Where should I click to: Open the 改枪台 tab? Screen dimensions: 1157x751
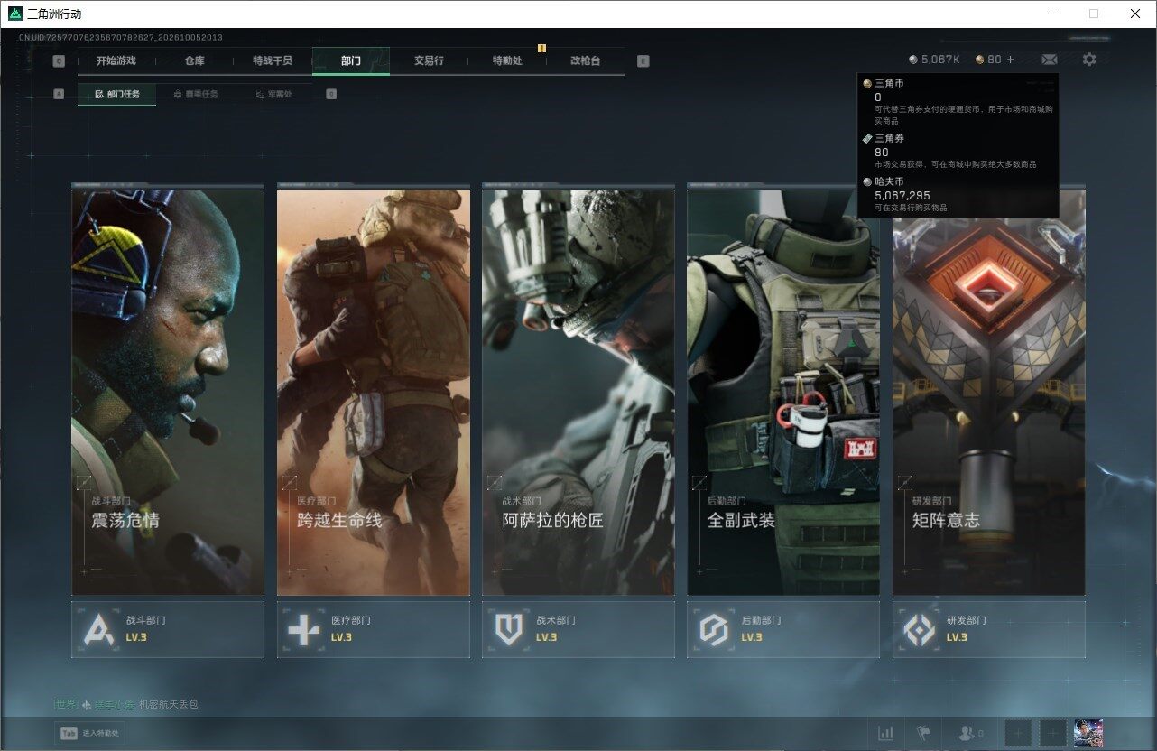585,60
